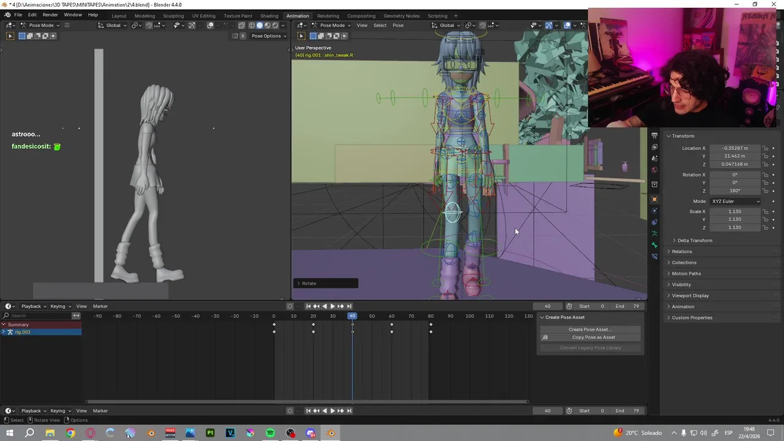Image resolution: width=784 pixels, height=441 pixels.
Task: Open the World properties tab icon
Action: (654, 170)
